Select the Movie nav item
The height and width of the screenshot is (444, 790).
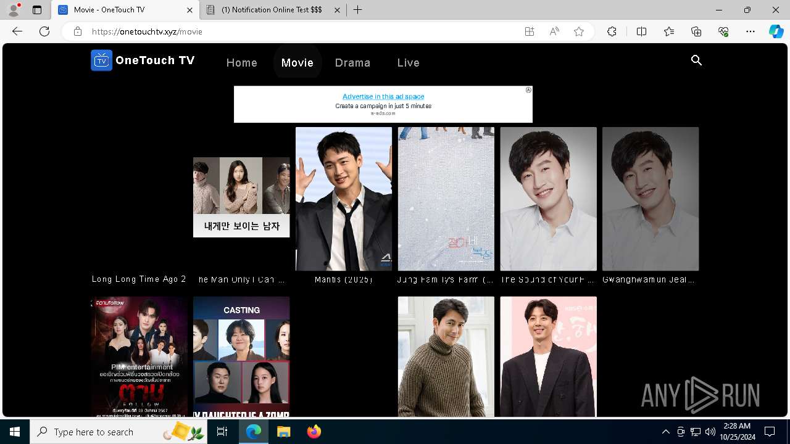[297, 63]
